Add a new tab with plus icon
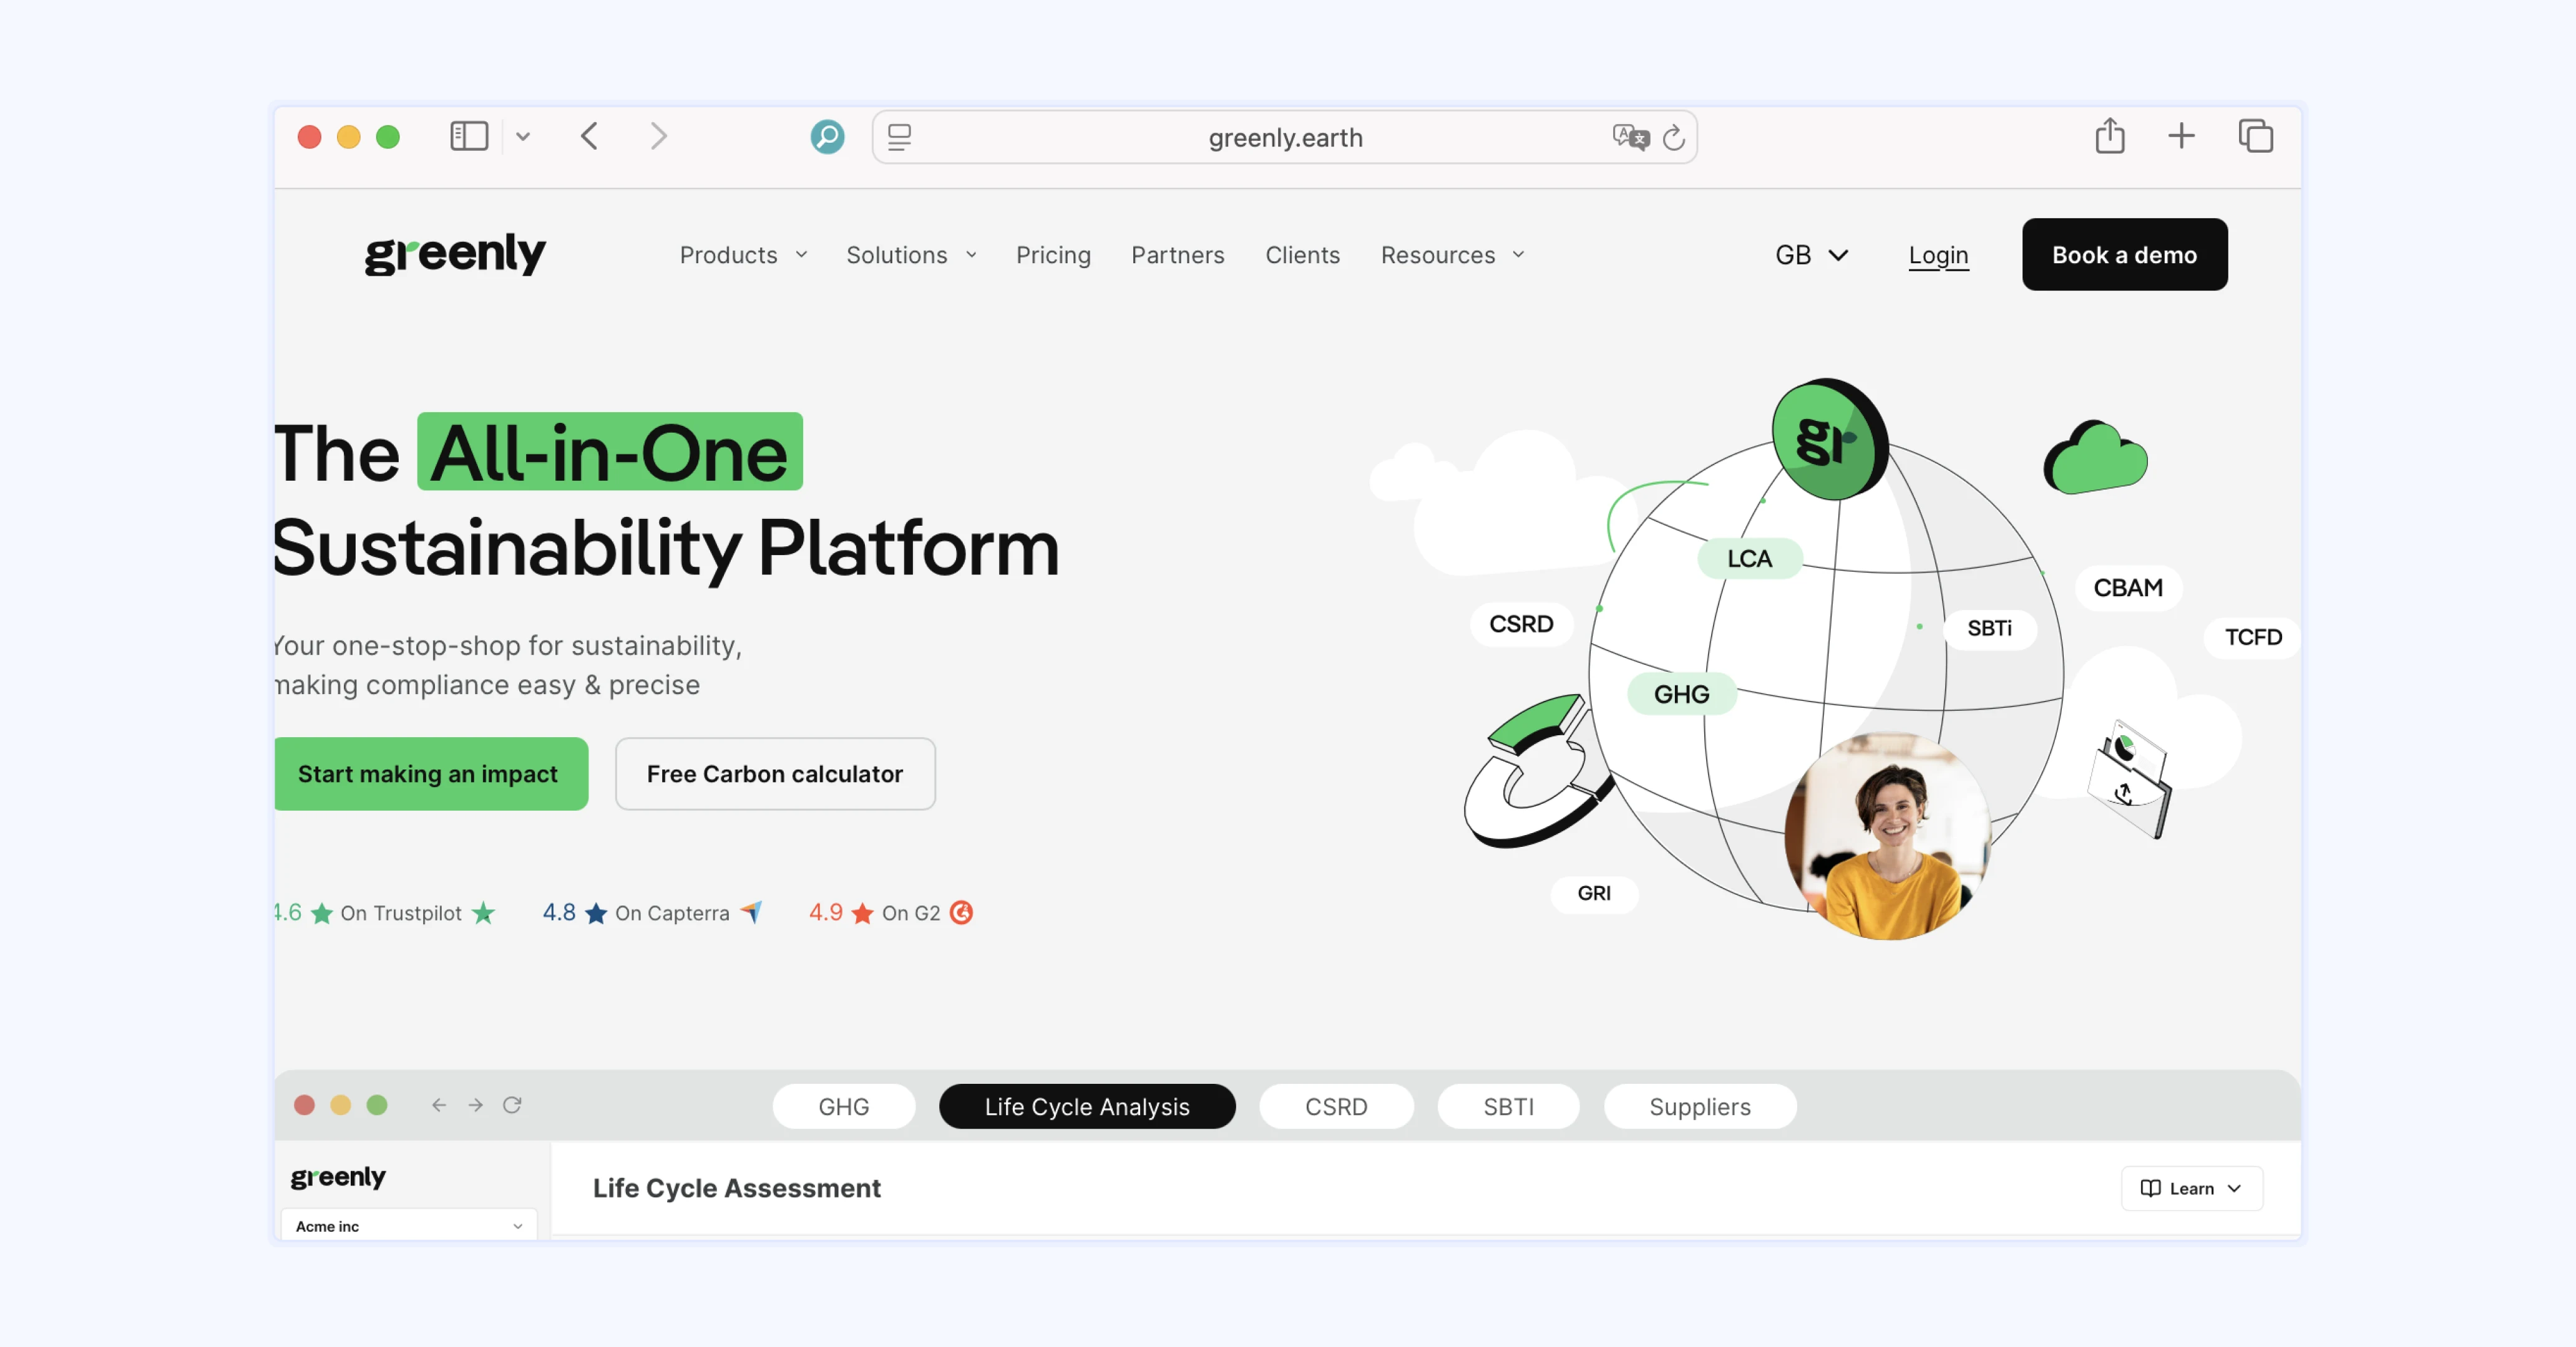 pos(2181,136)
